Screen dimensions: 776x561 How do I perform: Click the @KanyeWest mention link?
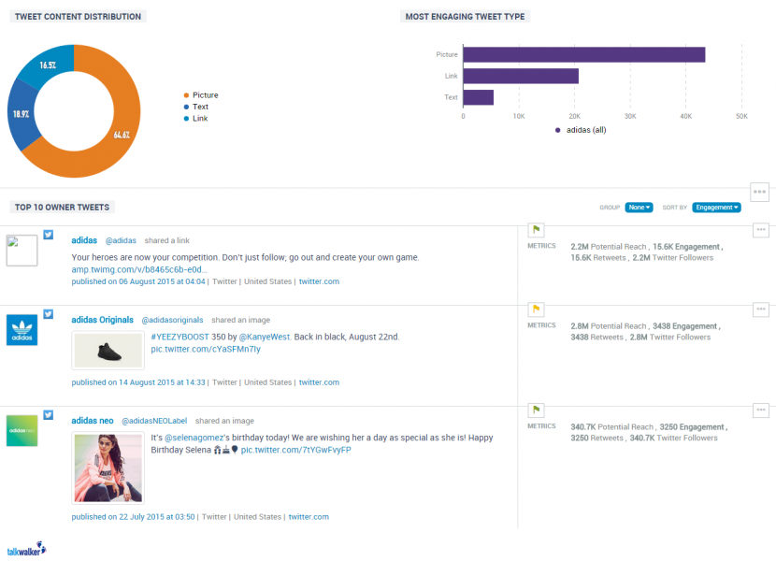265,337
